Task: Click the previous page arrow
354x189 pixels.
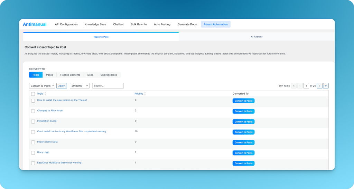Action: 300,86
